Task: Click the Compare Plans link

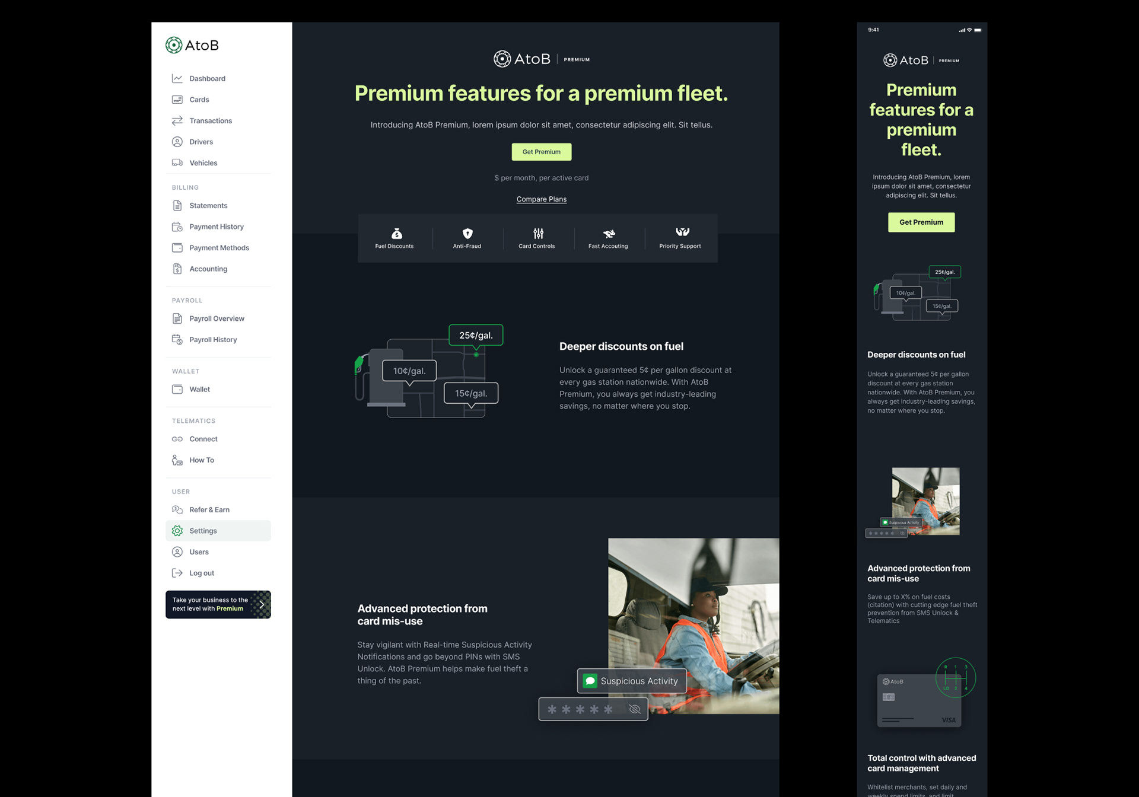Action: coord(541,199)
